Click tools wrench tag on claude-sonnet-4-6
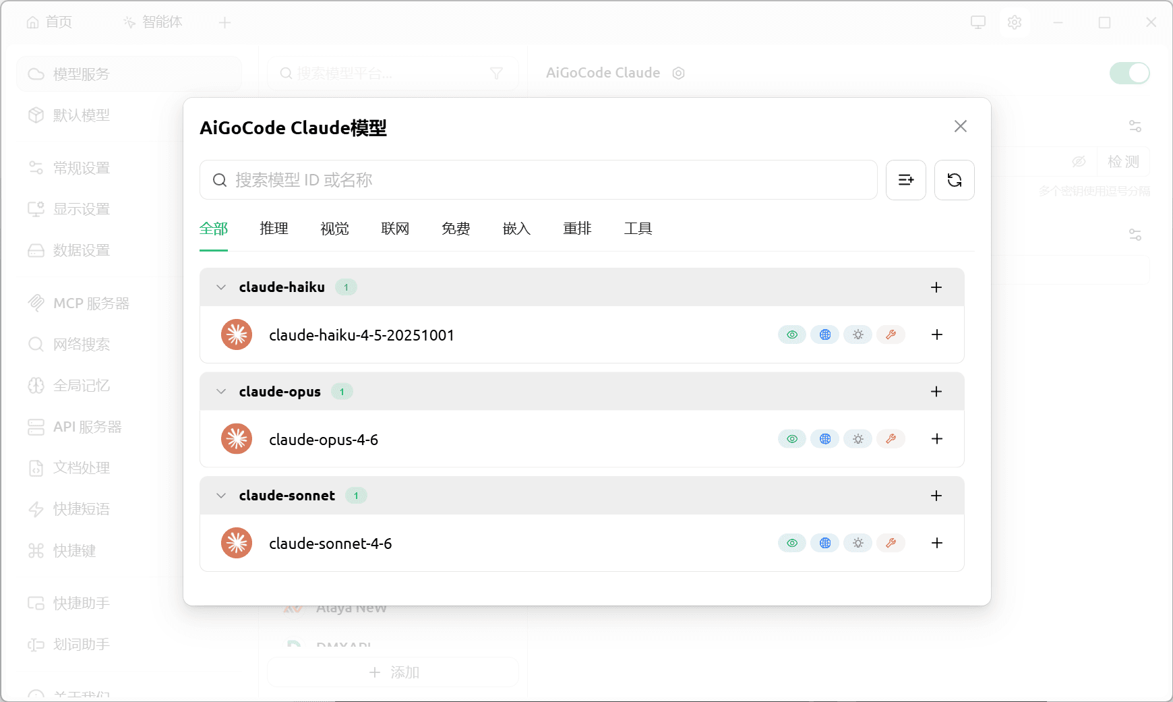Viewport: 1173px width, 702px height. [x=891, y=543]
